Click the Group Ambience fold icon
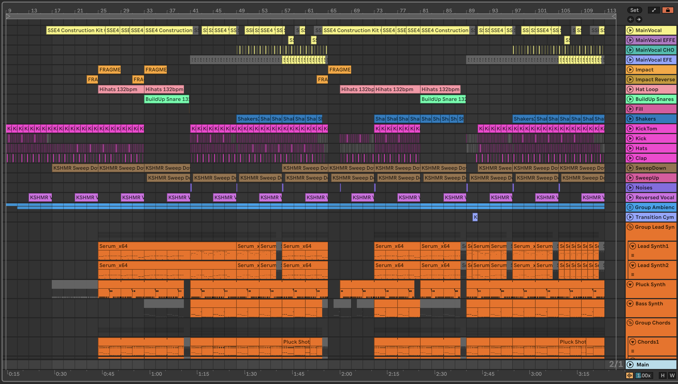Viewport: 678px width, 384px height. (630, 207)
